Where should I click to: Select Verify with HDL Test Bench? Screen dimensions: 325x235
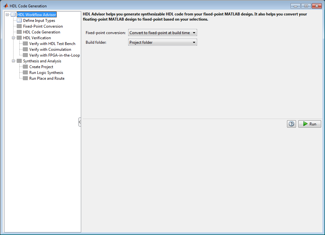coord(52,44)
